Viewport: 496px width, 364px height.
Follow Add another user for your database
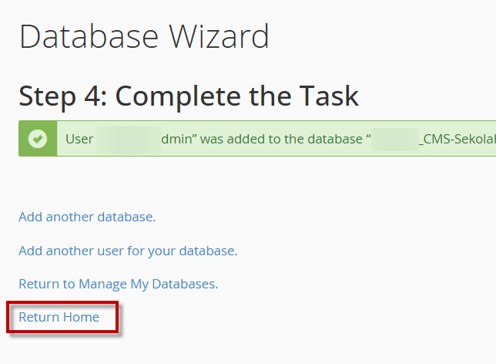[128, 251]
